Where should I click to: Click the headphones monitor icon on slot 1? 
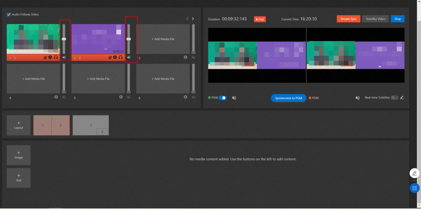tap(56, 57)
